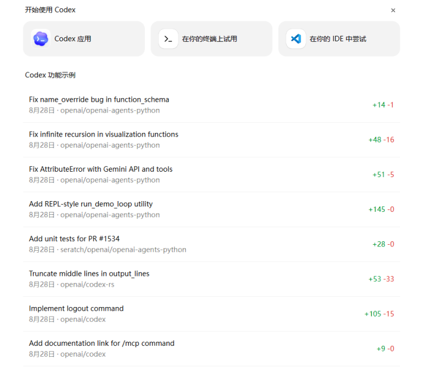Screen dimensions: 431x386
Task: Open Fix infinite recursion in visualization functions
Action: pos(104,135)
